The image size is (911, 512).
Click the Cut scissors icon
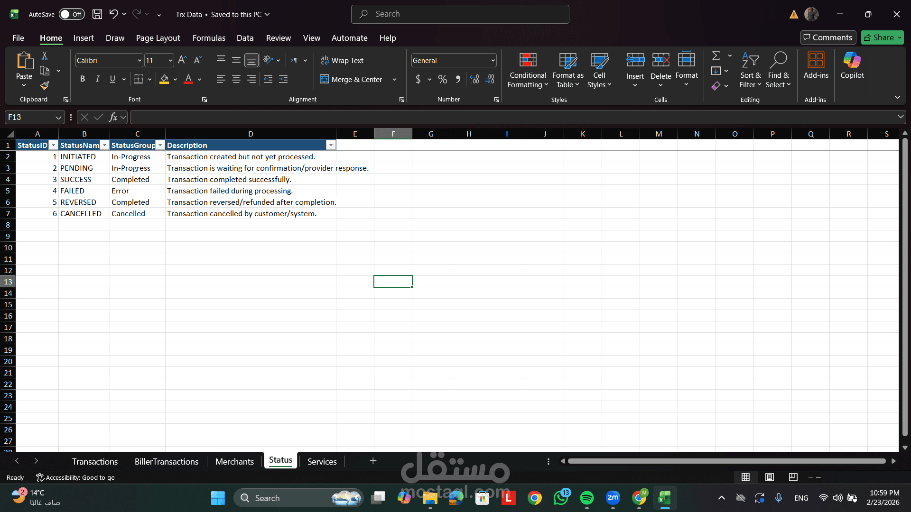click(45, 56)
